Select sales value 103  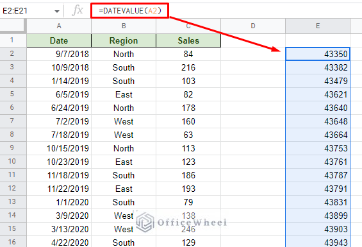188,81
